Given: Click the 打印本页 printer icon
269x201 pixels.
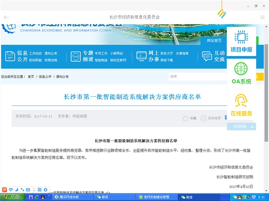Looking at the screenshot, I should click(x=204, y=118).
